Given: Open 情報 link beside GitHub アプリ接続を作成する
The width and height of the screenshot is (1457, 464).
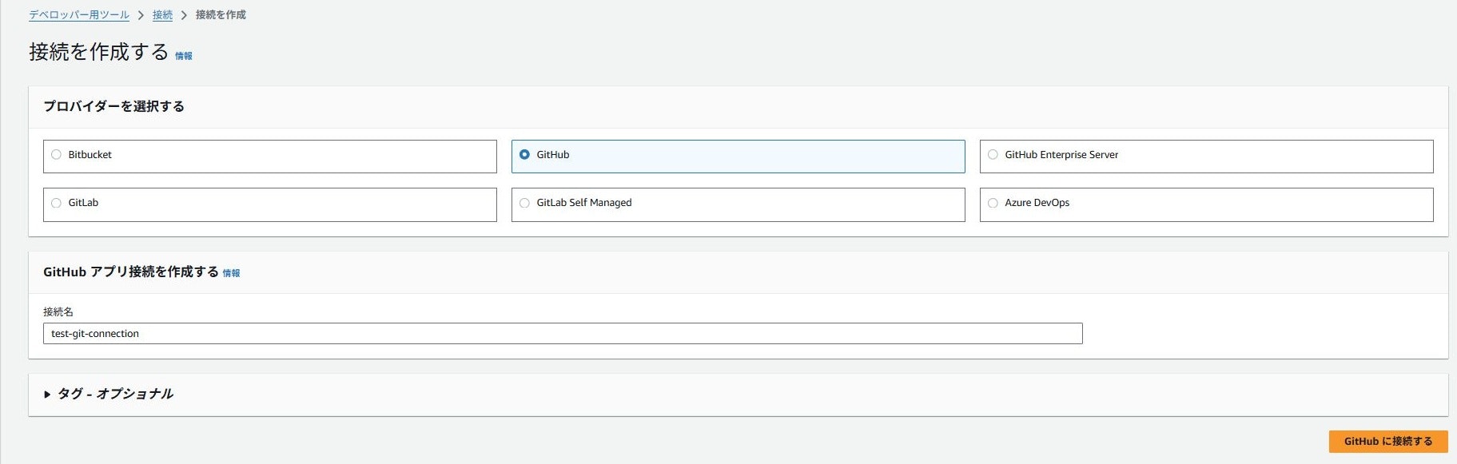Looking at the screenshot, I should [231, 273].
